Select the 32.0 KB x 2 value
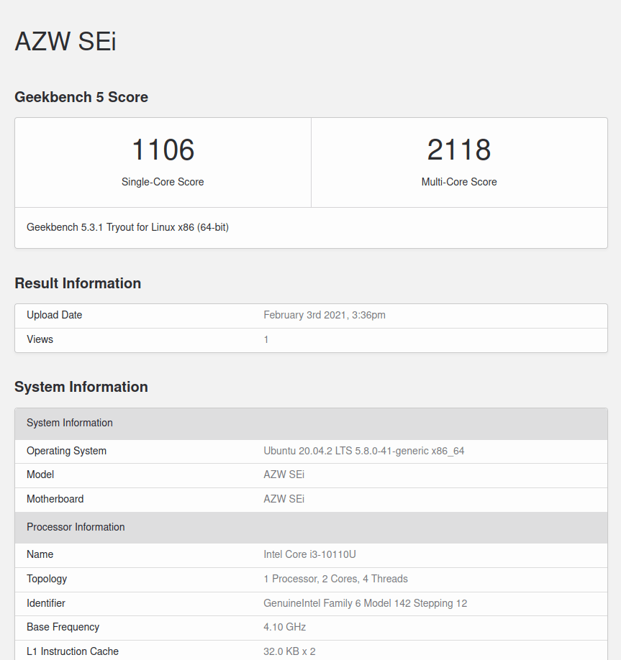The image size is (621, 660). pos(289,651)
